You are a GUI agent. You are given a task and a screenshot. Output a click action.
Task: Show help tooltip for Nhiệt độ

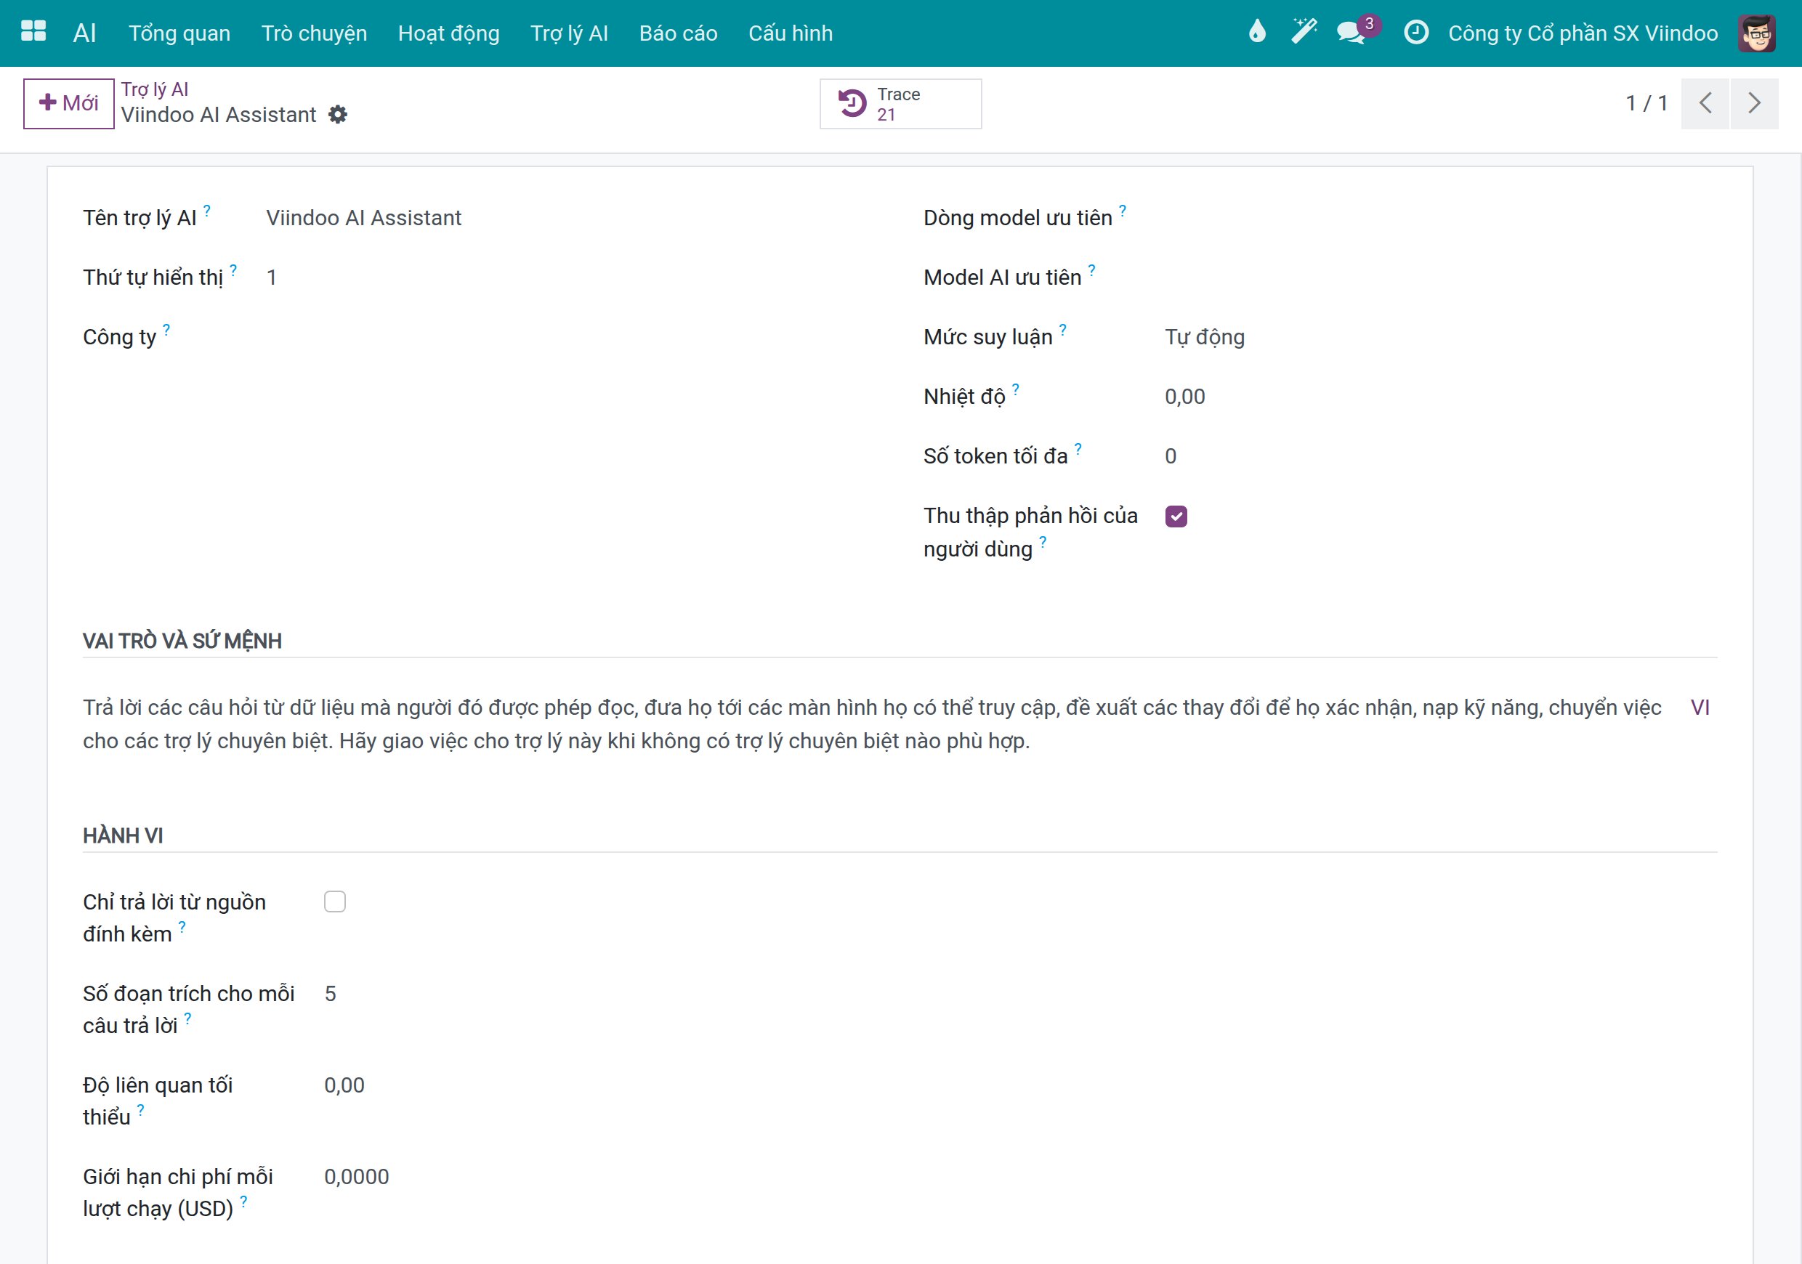[1016, 389]
